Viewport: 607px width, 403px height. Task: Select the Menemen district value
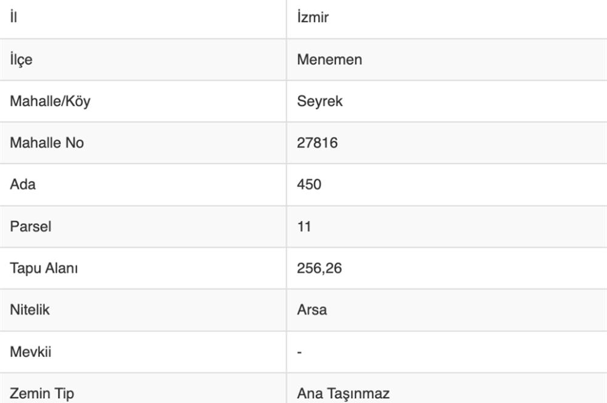click(x=330, y=59)
